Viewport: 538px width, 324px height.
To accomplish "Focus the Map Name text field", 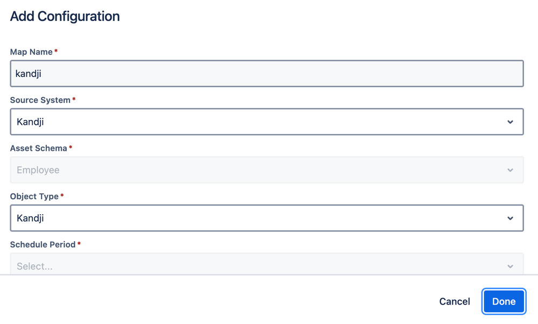I will click(267, 74).
